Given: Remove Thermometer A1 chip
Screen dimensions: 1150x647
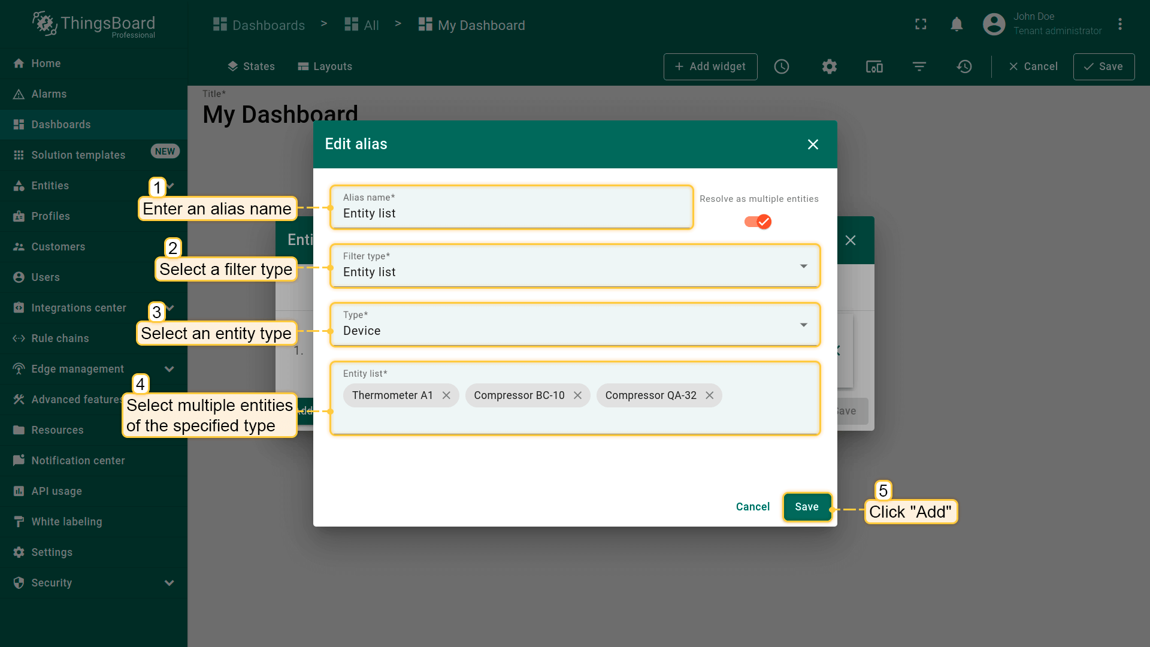Looking at the screenshot, I should [x=446, y=395].
